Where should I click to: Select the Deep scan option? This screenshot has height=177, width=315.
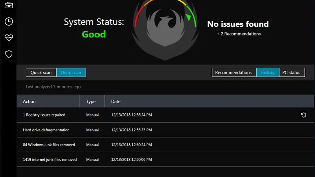[71, 72]
